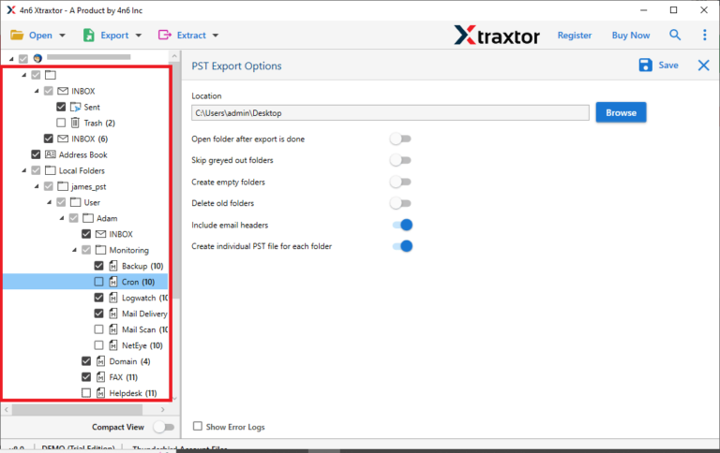Click the Address Book contact card icon
This screenshot has height=453, width=720.
click(x=50, y=154)
